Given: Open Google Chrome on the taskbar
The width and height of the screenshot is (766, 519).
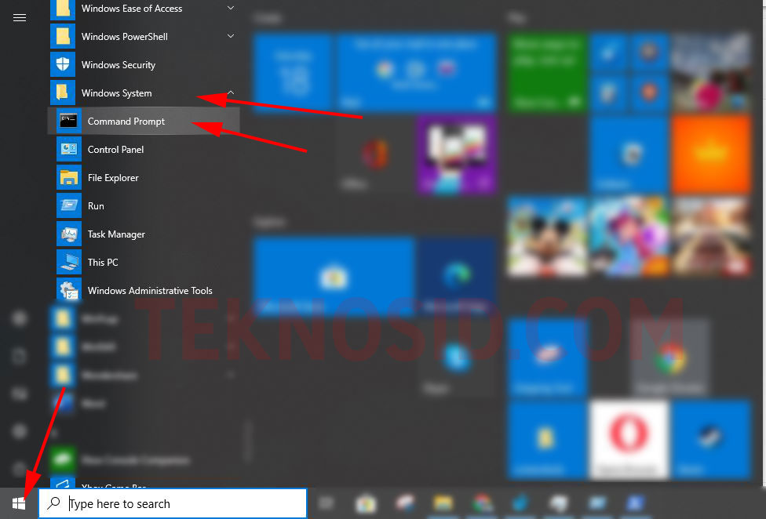Looking at the screenshot, I should 482,503.
